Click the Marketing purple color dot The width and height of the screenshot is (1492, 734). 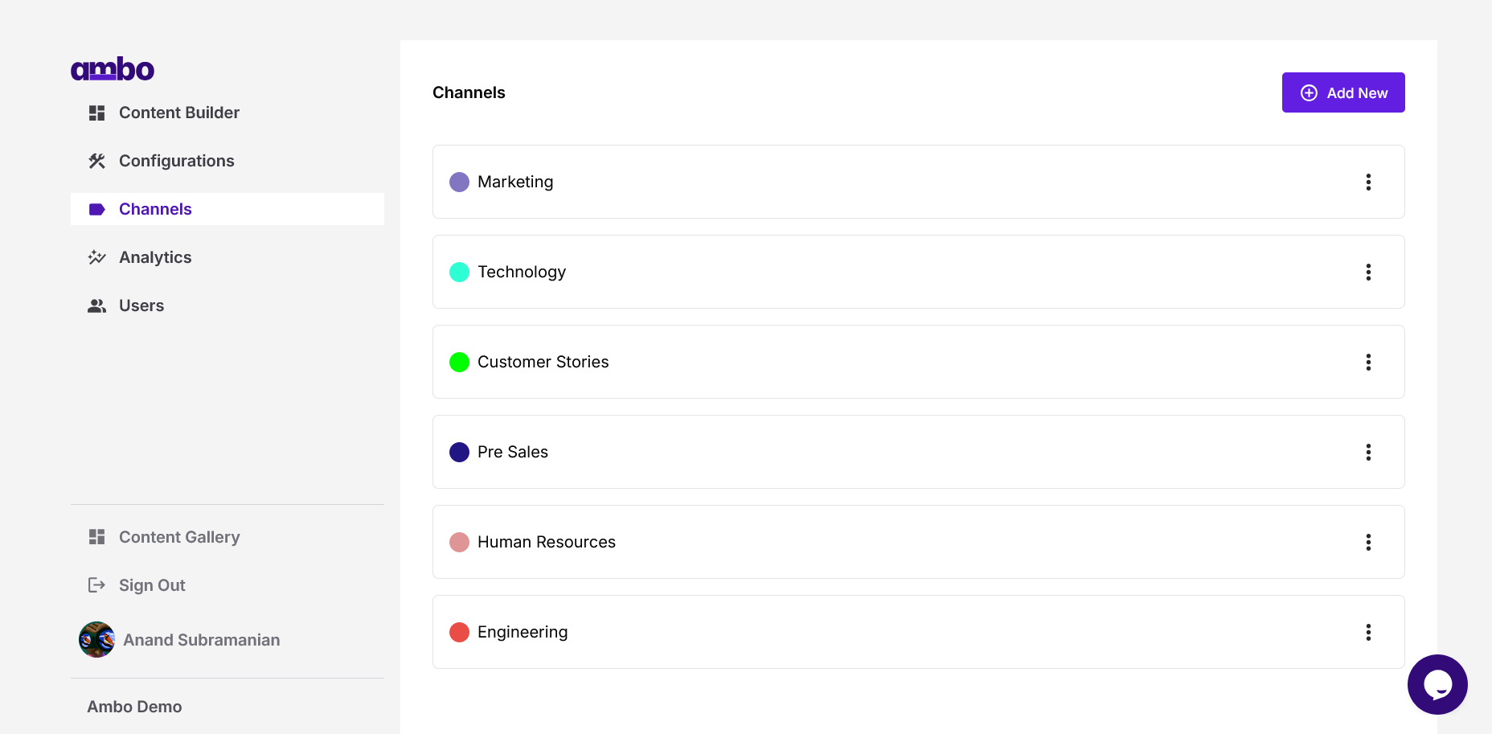point(459,182)
